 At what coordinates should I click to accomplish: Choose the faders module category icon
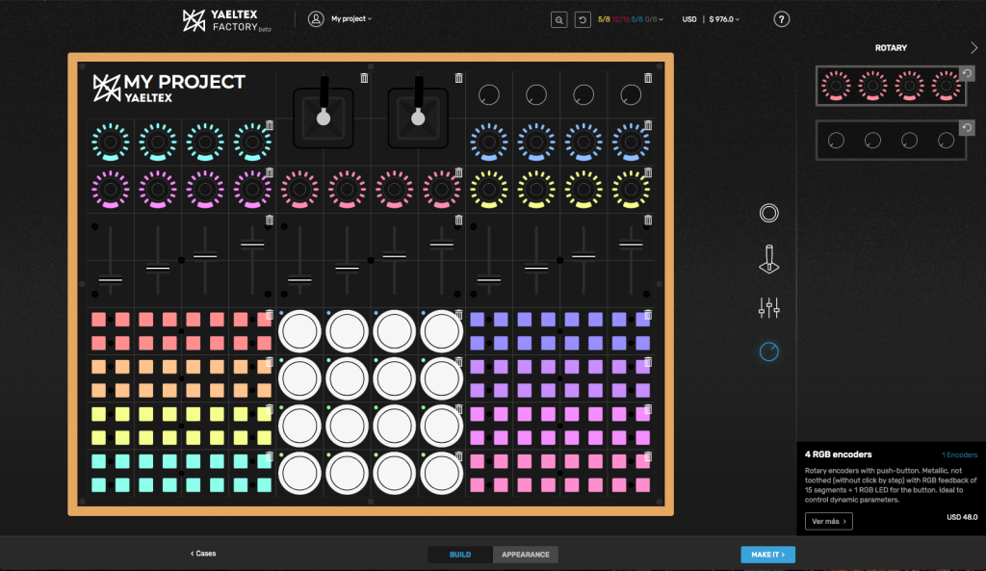[768, 308]
